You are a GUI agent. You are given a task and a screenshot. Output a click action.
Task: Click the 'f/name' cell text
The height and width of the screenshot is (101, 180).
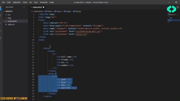[x=64, y=59]
